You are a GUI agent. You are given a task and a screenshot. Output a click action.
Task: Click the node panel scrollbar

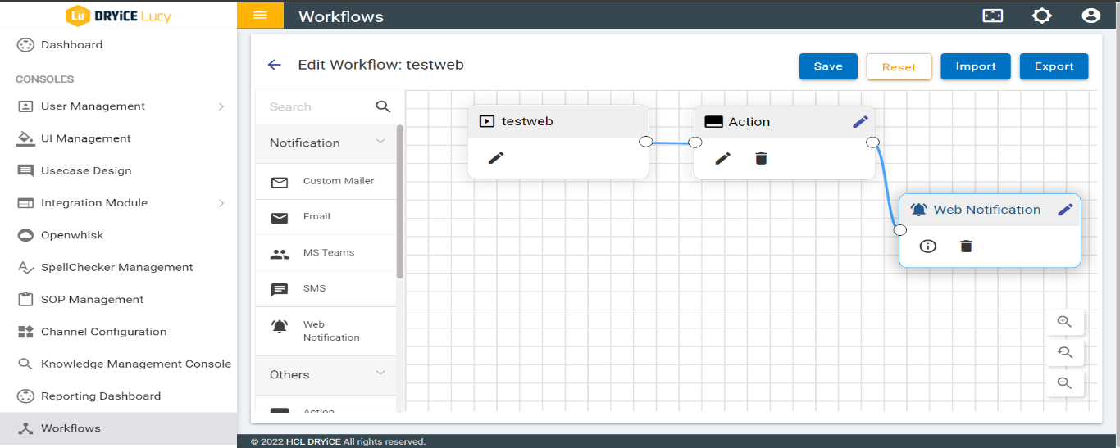399,201
